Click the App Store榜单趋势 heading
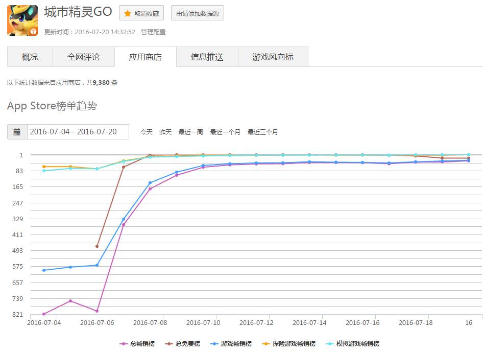Image resolution: width=483 pixels, height=352 pixels. click(x=52, y=106)
